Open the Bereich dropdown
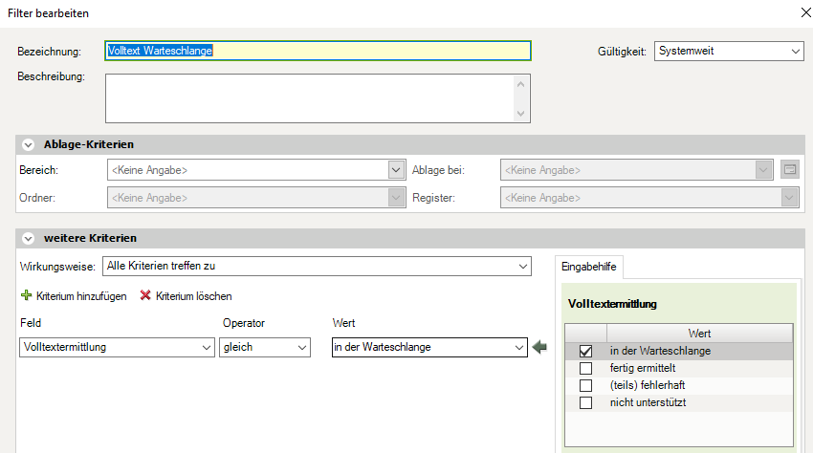This screenshot has height=453, width=813. [396, 170]
